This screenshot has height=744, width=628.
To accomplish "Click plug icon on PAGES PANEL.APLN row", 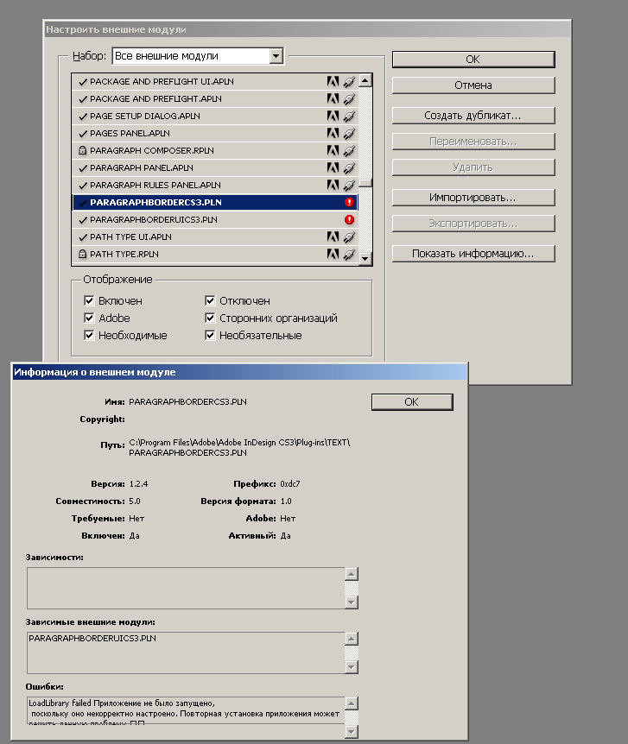I will (349, 133).
